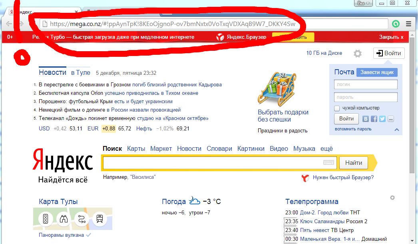Expand the 'ещё' services menu
This screenshot has height=244, width=418.
(x=326, y=149)
